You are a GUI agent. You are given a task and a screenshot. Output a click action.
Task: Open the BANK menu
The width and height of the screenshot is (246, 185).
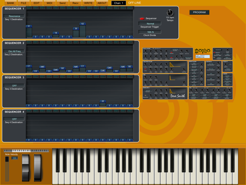[x=11, y=3]
